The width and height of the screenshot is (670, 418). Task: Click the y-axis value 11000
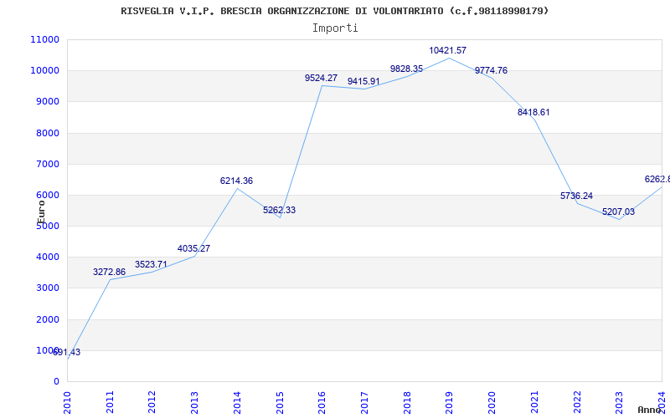tap(45, 39)
